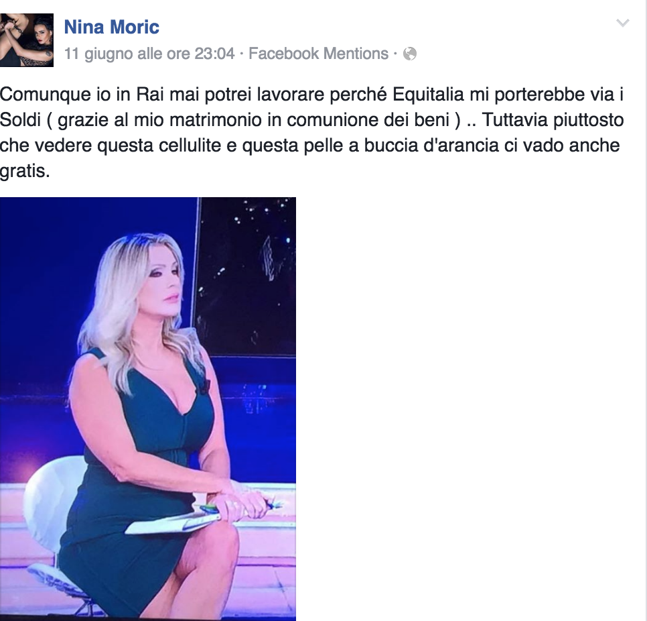
Task: Click the word gratis ending the post
Action: click(x=25, y=171)
